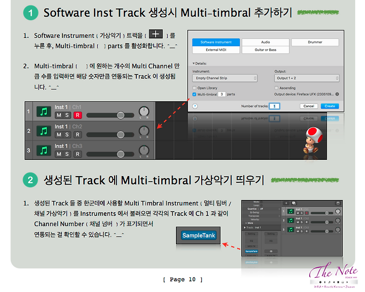Click Inst 1 Ch3 instrument icon in large track list
The height and width of the screenshot is (292, 365).
click(44, 150)
